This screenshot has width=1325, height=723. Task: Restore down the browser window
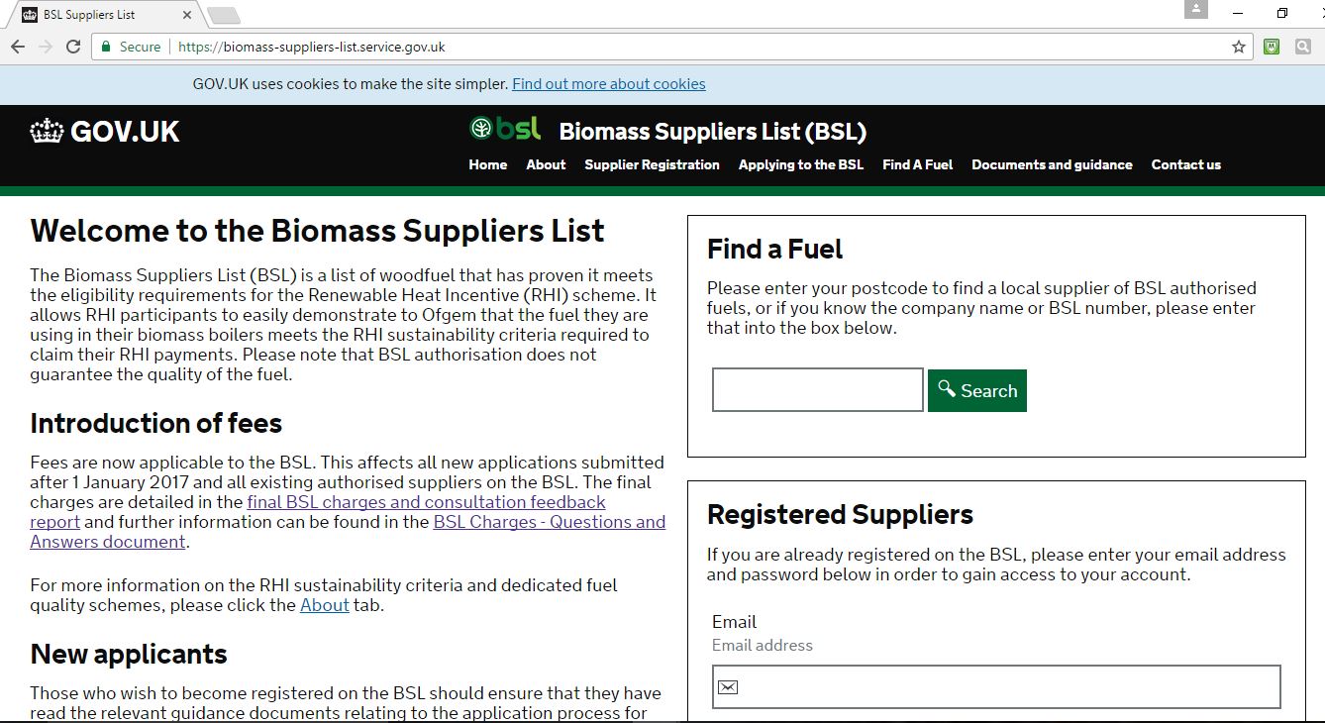coord(1282,13)
